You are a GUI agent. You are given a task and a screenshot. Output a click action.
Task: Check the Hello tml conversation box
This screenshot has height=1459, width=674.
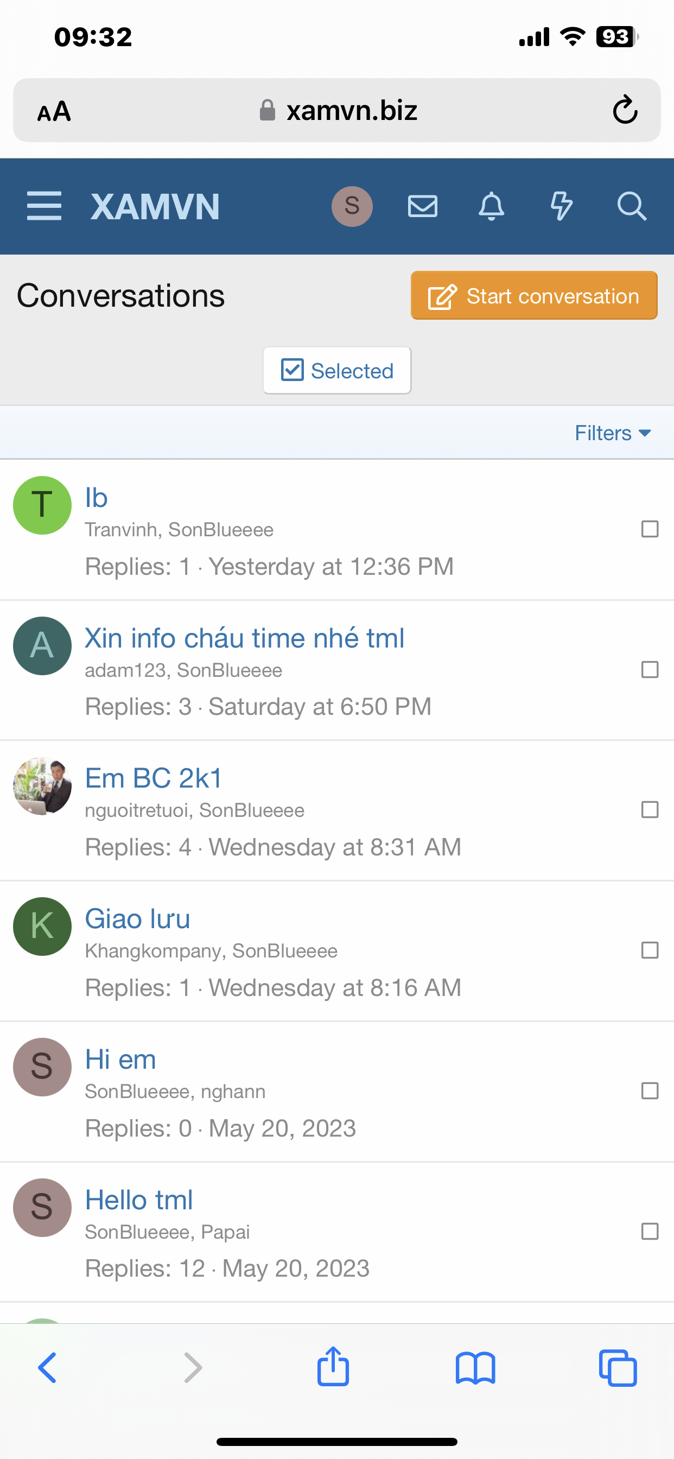pyautogui.click(x=650, y=1232)
